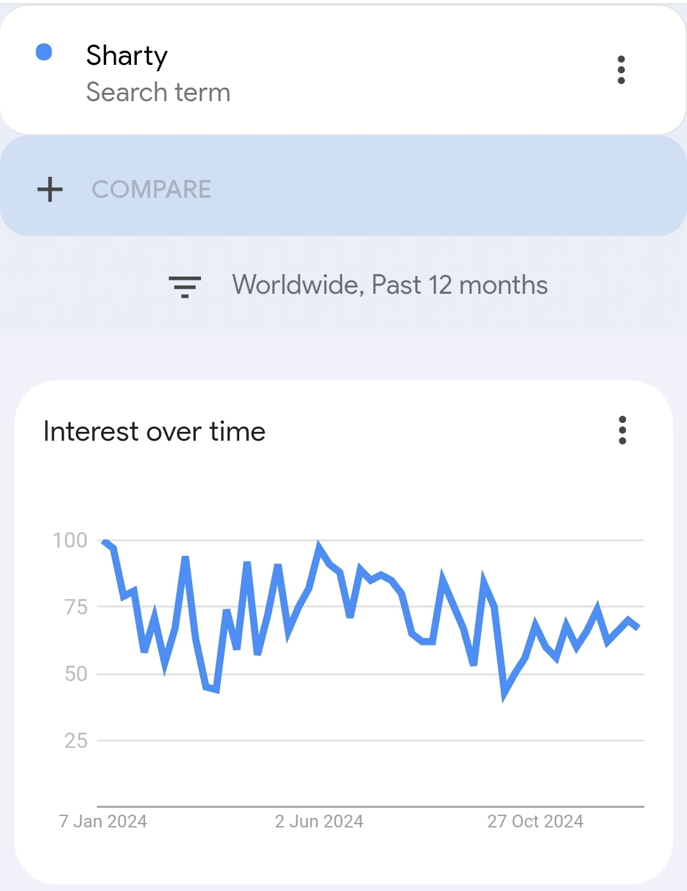The image size is (687, 891).
Task: Click the 2 Jun 2024 axis label
Action: pos(319,822)
